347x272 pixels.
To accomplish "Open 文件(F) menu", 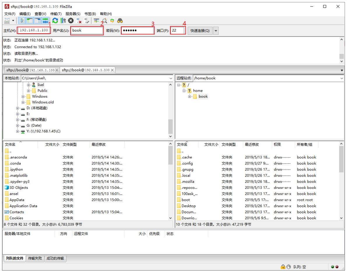I will click(x=10, y=14).
